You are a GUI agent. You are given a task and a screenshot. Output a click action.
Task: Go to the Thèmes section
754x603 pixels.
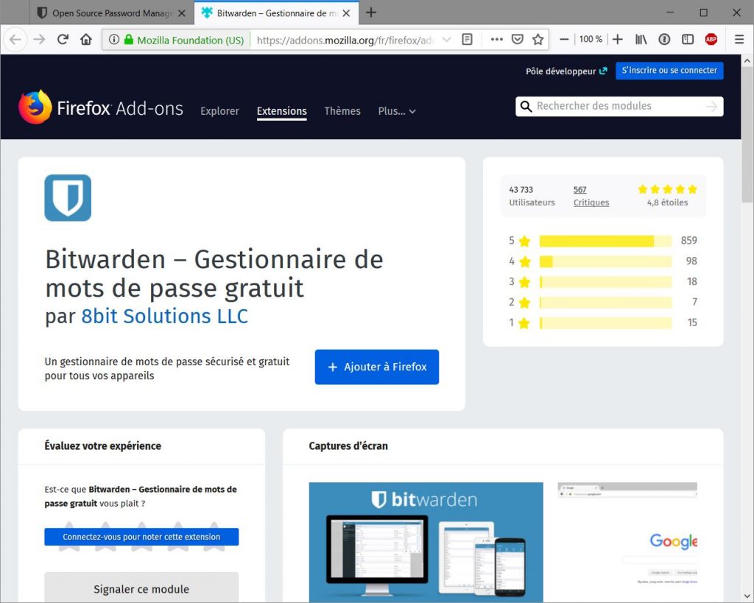342,111
